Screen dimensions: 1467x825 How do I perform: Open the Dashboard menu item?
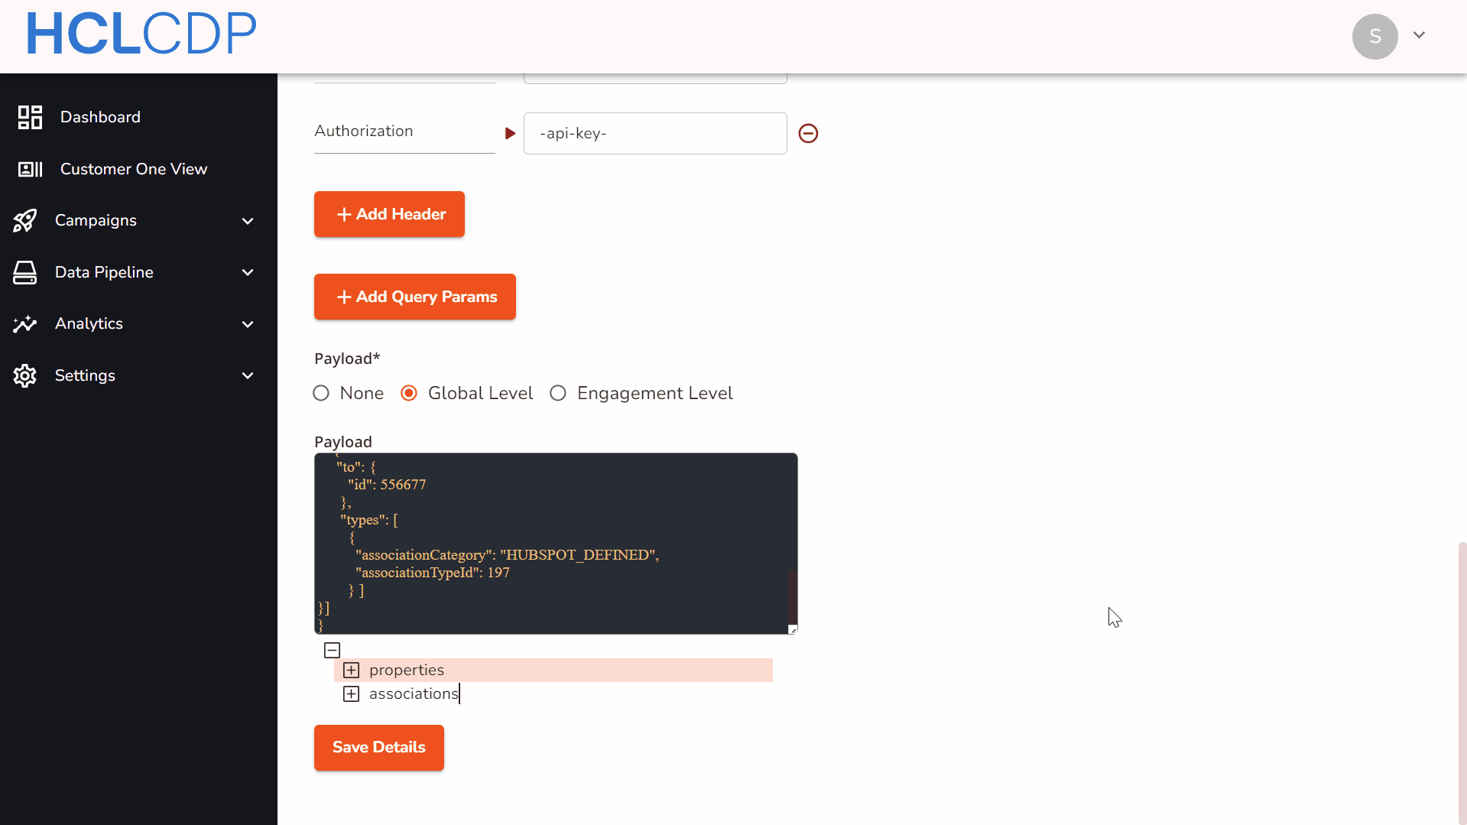(x=100, y=117)
